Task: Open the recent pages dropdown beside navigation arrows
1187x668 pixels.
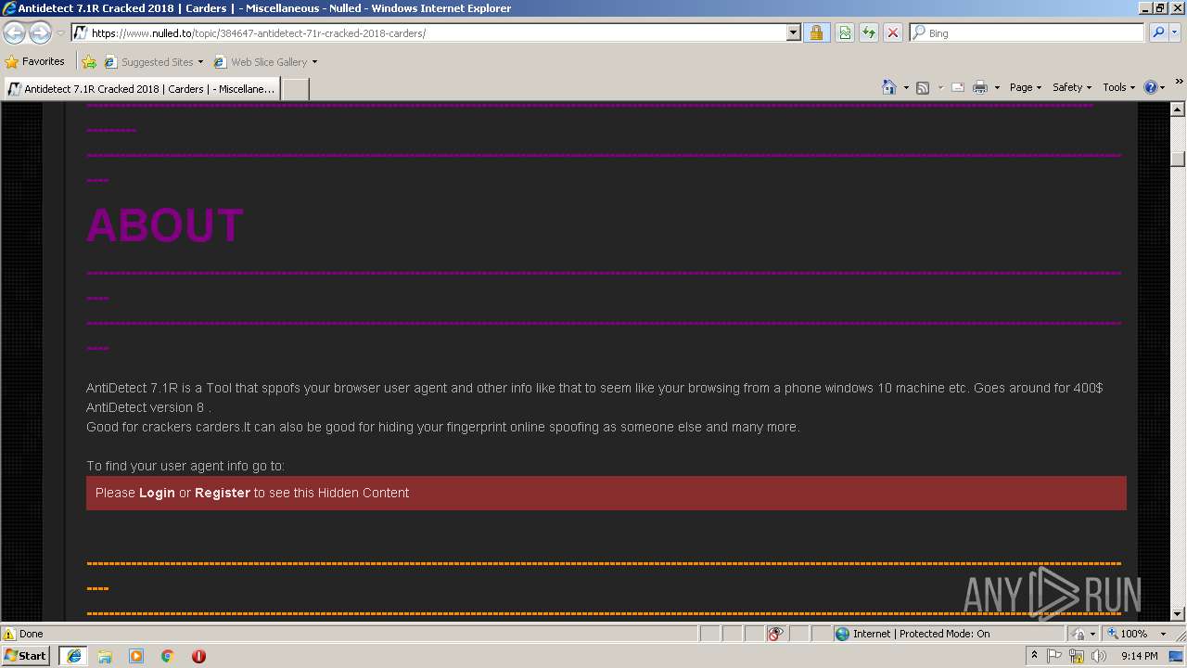Action: (x=60, y=33)
